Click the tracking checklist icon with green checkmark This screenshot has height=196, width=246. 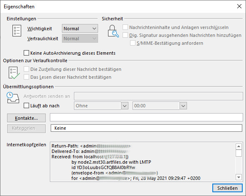pyautogui.click(x=14, y=73)
